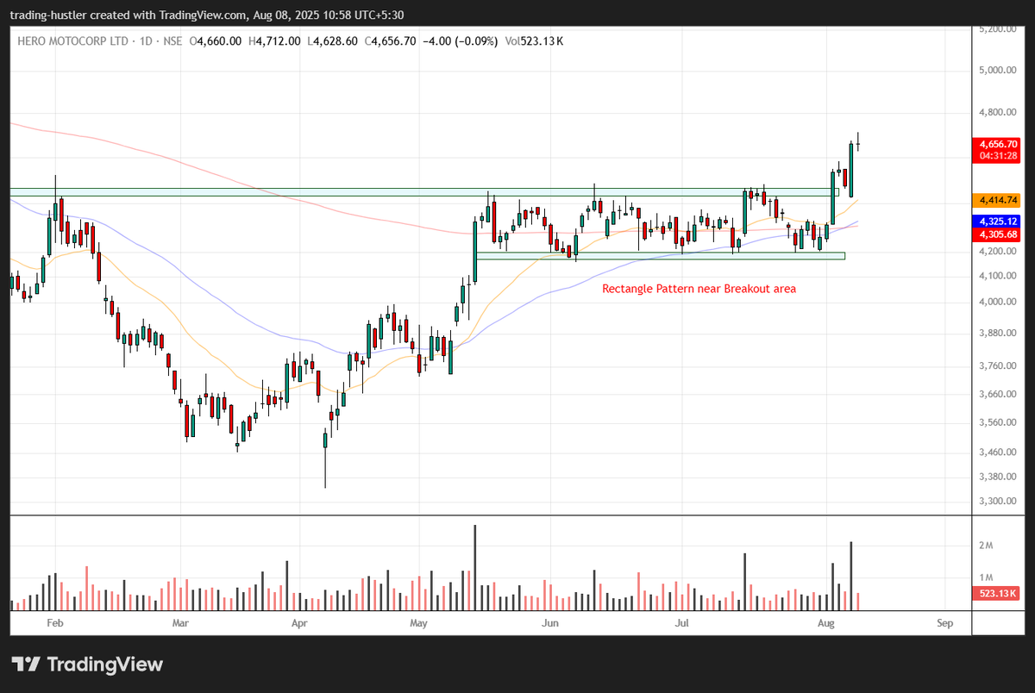Image resolution: width=1035 pixels, height=693 pixels.
Task: Click the May time axis label
Action: pos(419,622)
